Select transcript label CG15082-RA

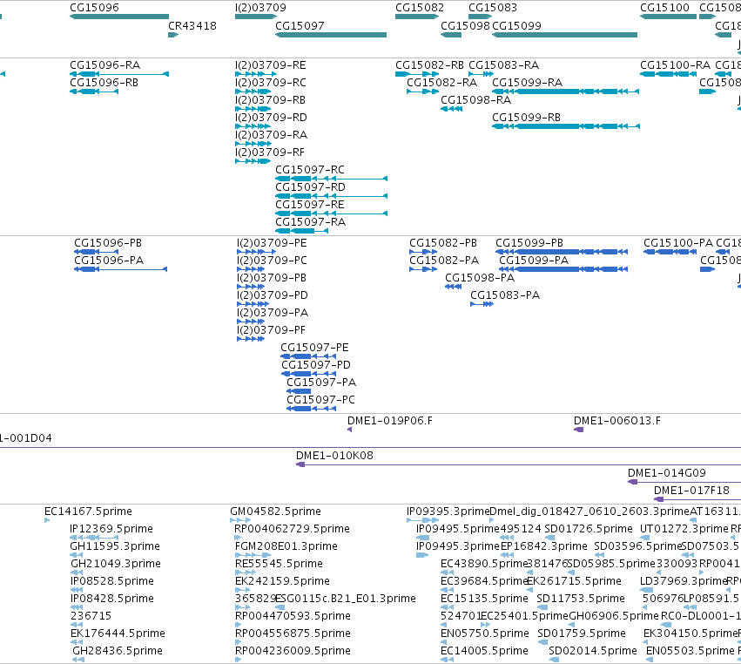(x=441, y=83)
